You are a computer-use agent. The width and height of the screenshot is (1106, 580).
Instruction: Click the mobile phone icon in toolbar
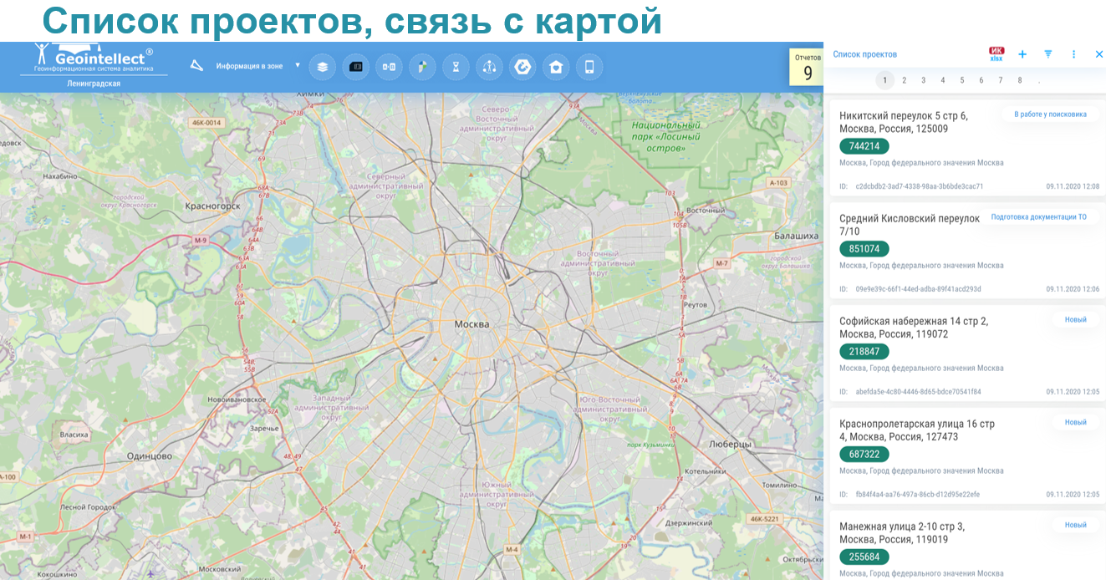click(589, 67)
